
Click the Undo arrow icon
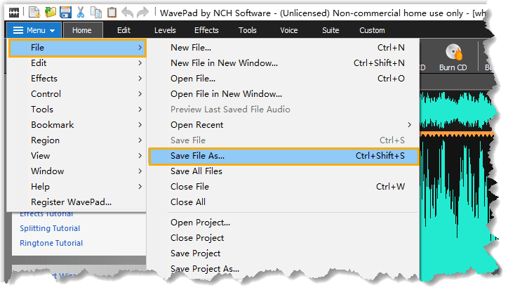click(127, 13)
